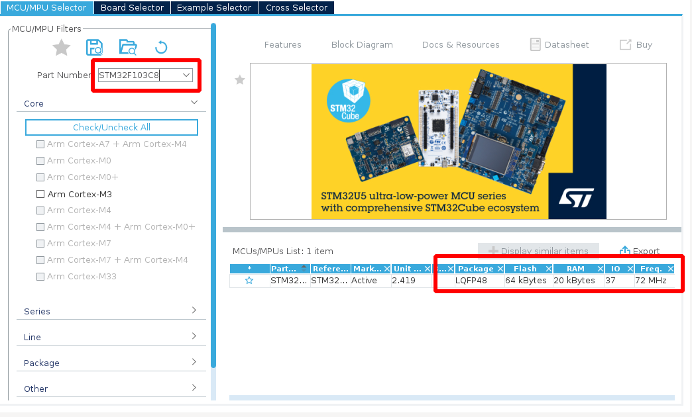The image size is (692, 417).
Task: Open the Part Number dropdown arrow
Action: point(186,75)
